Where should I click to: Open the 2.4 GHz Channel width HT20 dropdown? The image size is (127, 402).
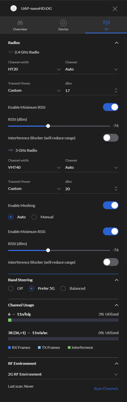pyautogui.click(x=35, y=69)
